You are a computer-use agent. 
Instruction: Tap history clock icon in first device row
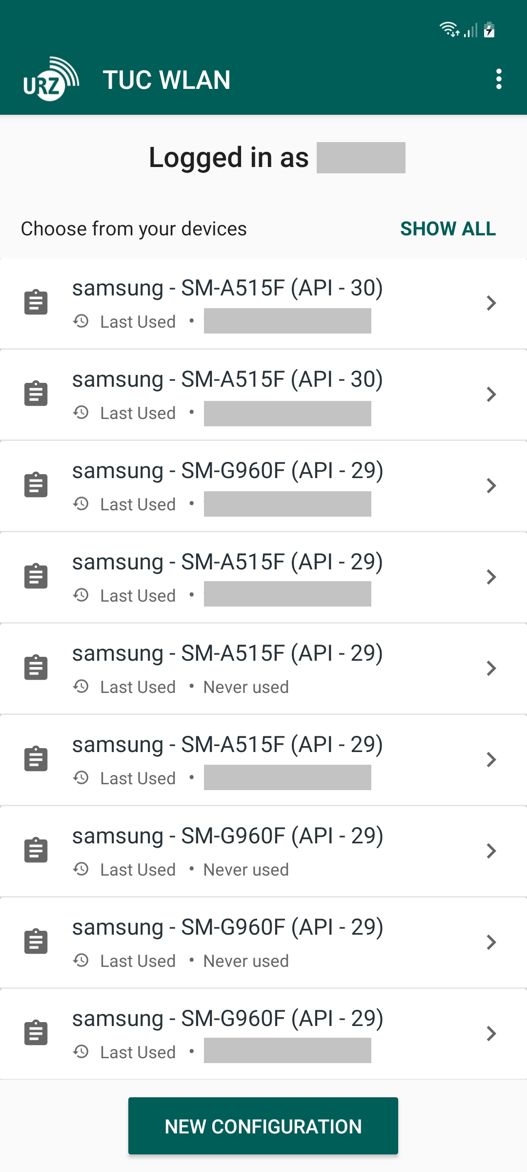pyautogui.click(x=81, y=321)
